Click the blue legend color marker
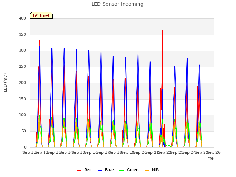The image size is (236, 177). tap(100, 170)
